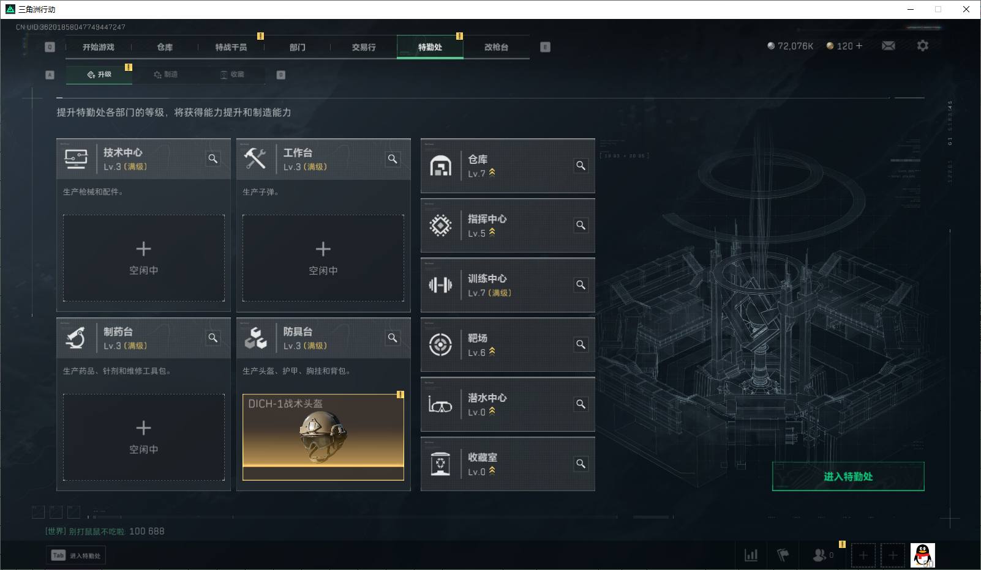Image resolution: width=981 pixels, height=570 pixels.
Task: Click the 进入特勤处 green button
Action: coord(848,476)
